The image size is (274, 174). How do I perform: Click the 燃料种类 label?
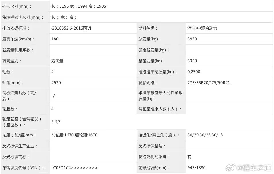(x=148, y=28)
